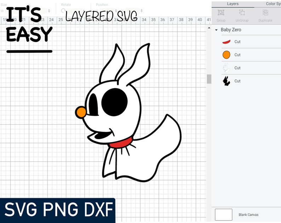Screen dimensions: 281x223
Task: Click the Size width stepper arrows
Action: 49,11
